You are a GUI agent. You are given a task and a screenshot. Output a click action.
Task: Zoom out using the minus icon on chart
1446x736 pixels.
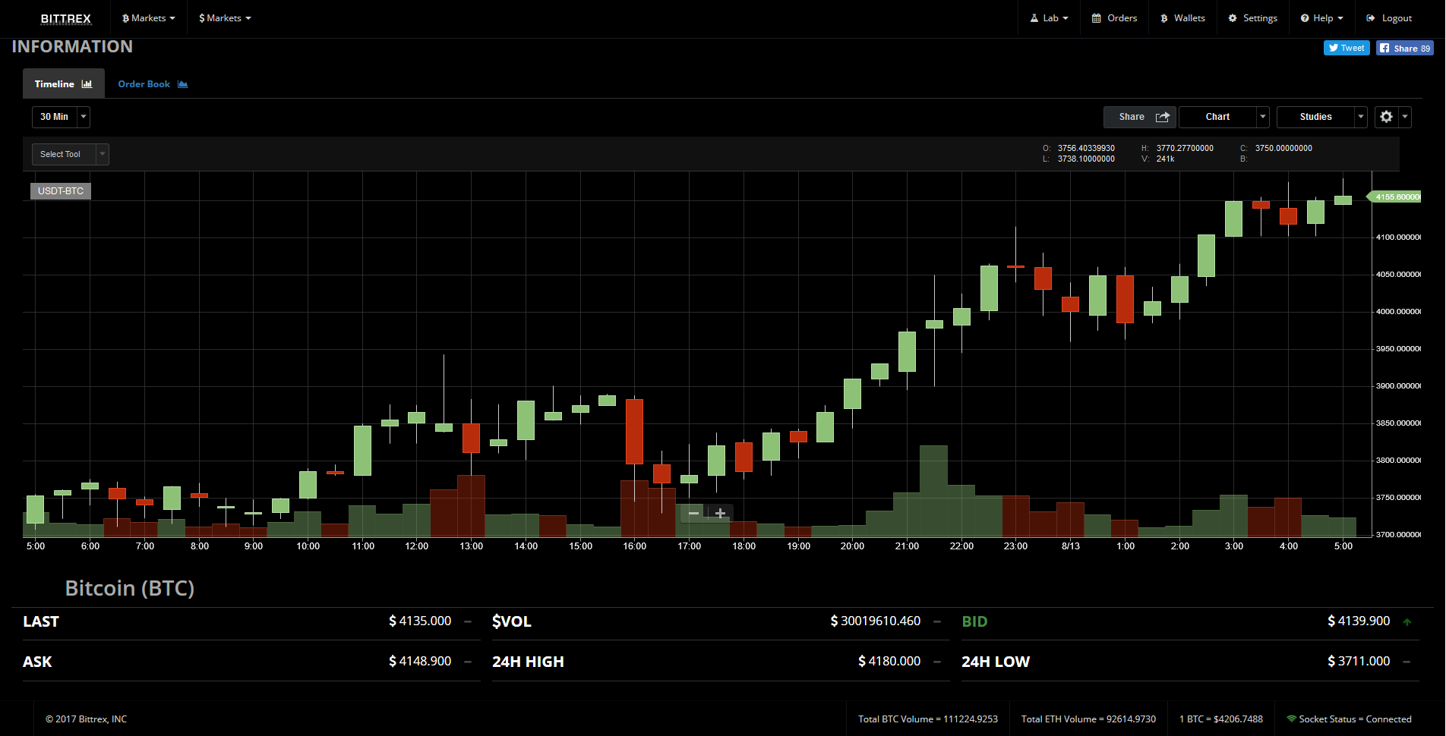click(x=693, y=513)
